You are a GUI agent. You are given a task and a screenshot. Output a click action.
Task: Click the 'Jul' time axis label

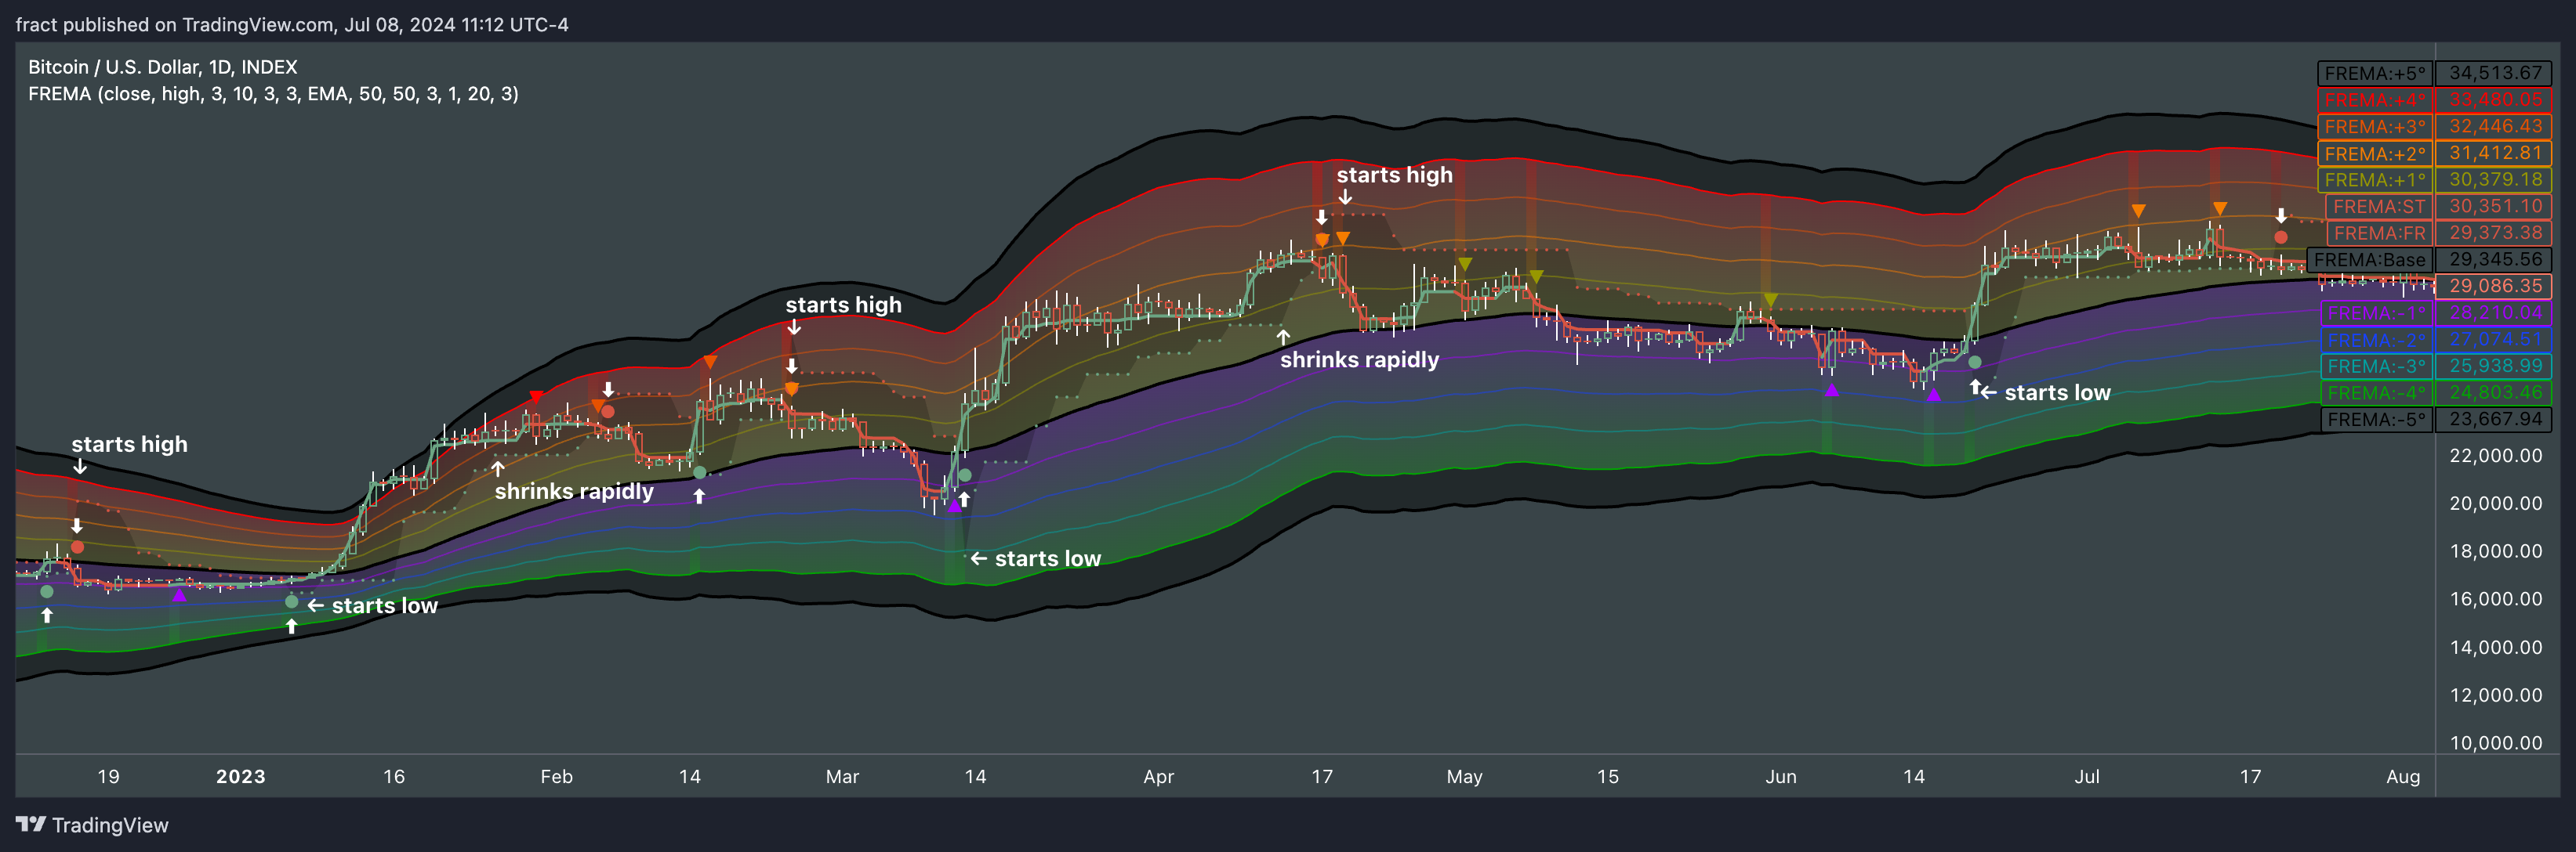(x=2086, y=776)
